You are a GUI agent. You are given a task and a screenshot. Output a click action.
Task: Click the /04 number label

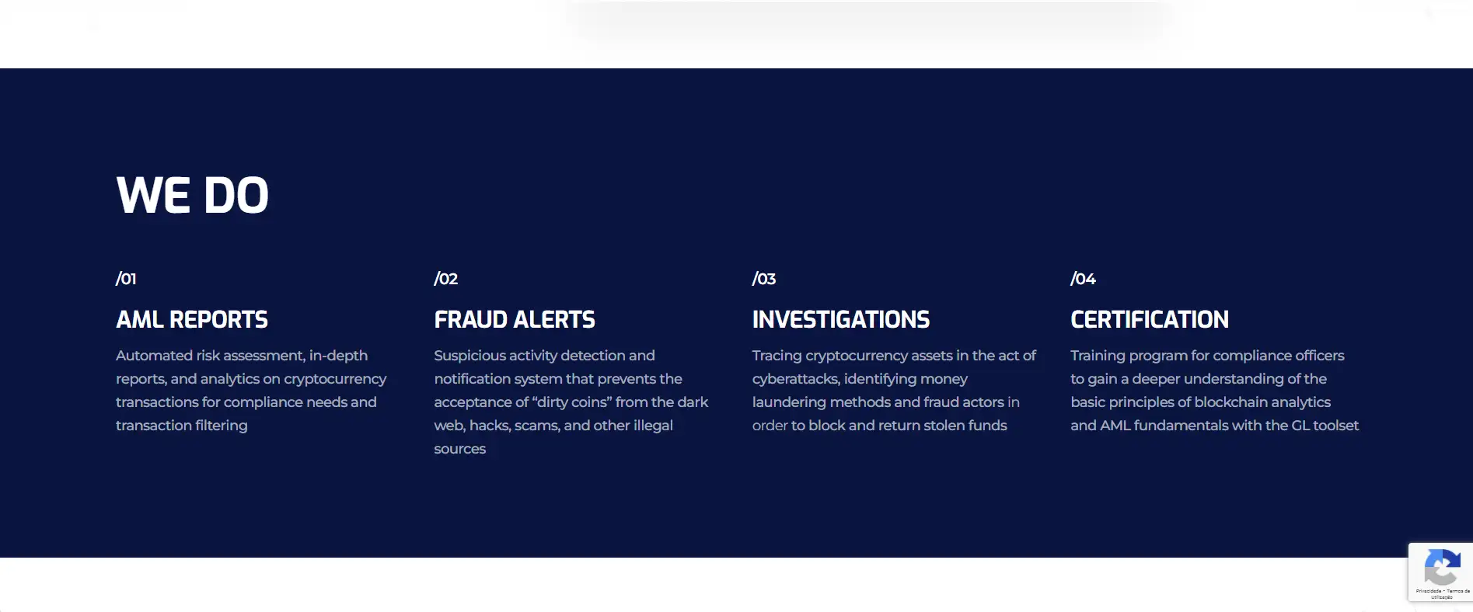click(1083, 279)
